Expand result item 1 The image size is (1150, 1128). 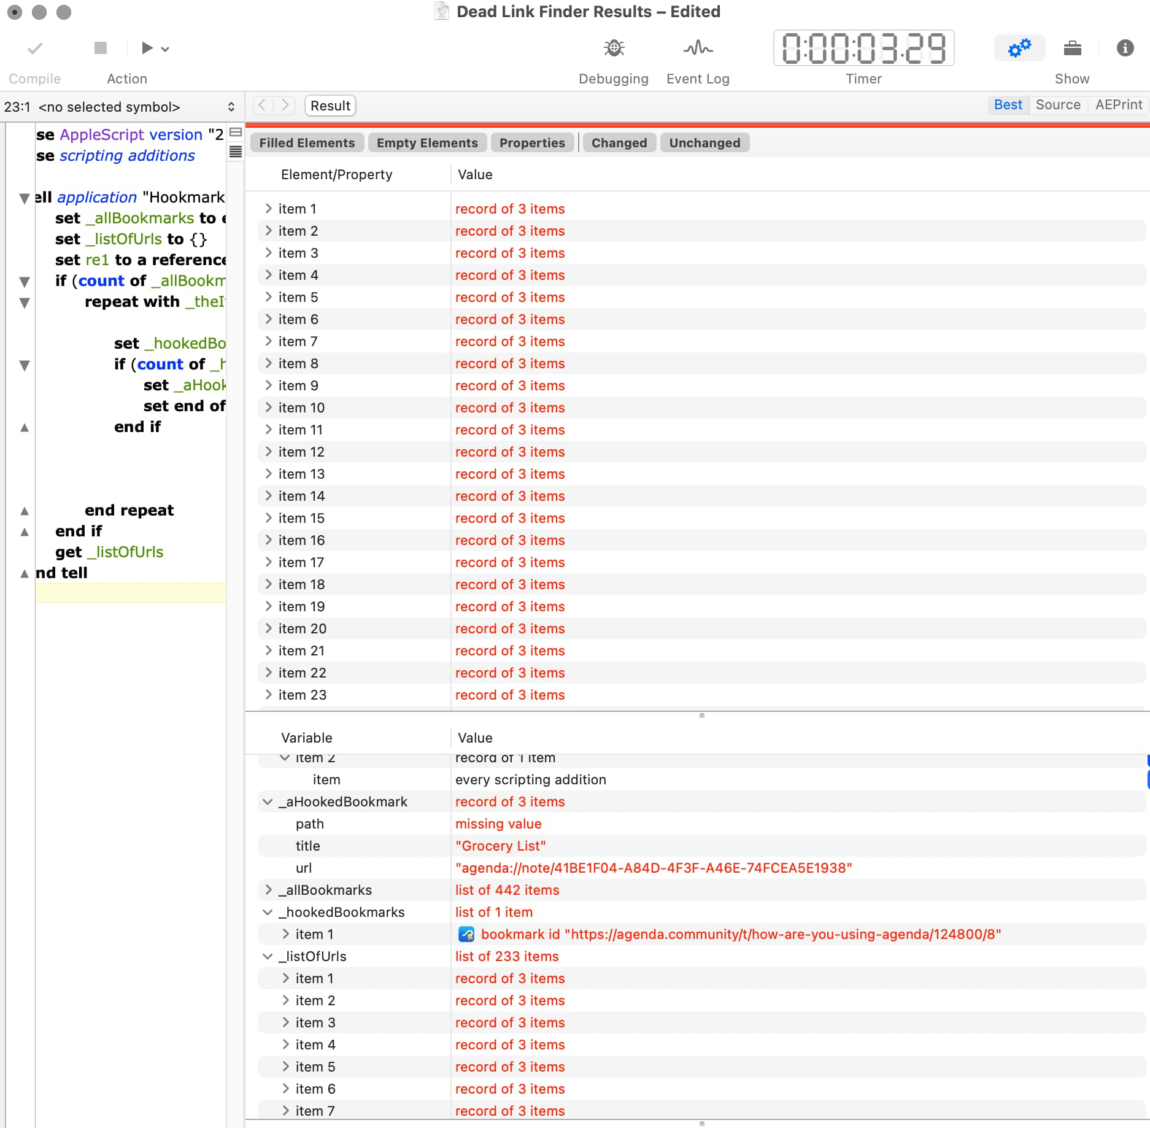point(268,209)
